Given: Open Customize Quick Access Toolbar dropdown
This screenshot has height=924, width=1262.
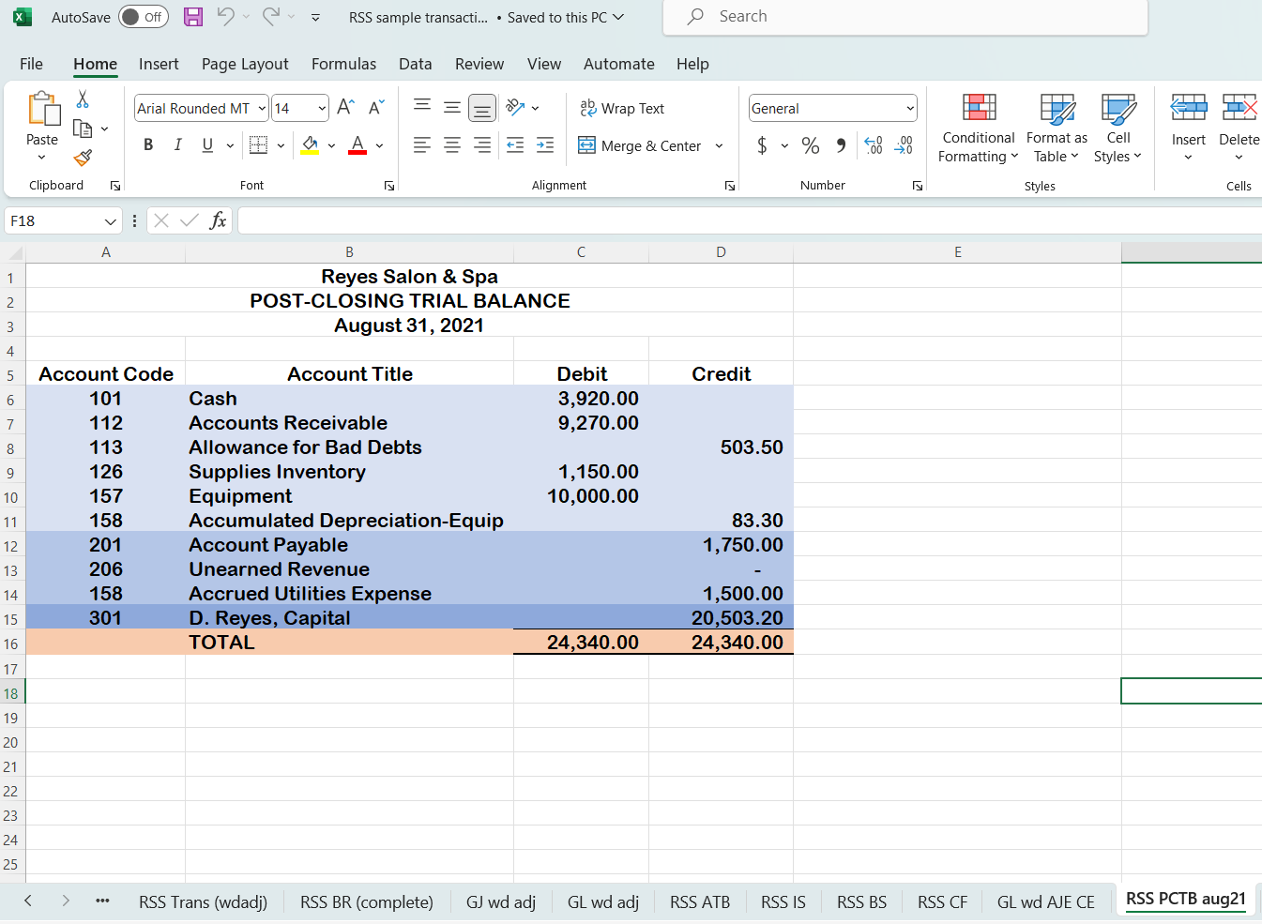Looking at the screenshot, I should click(x=315, y=17).
